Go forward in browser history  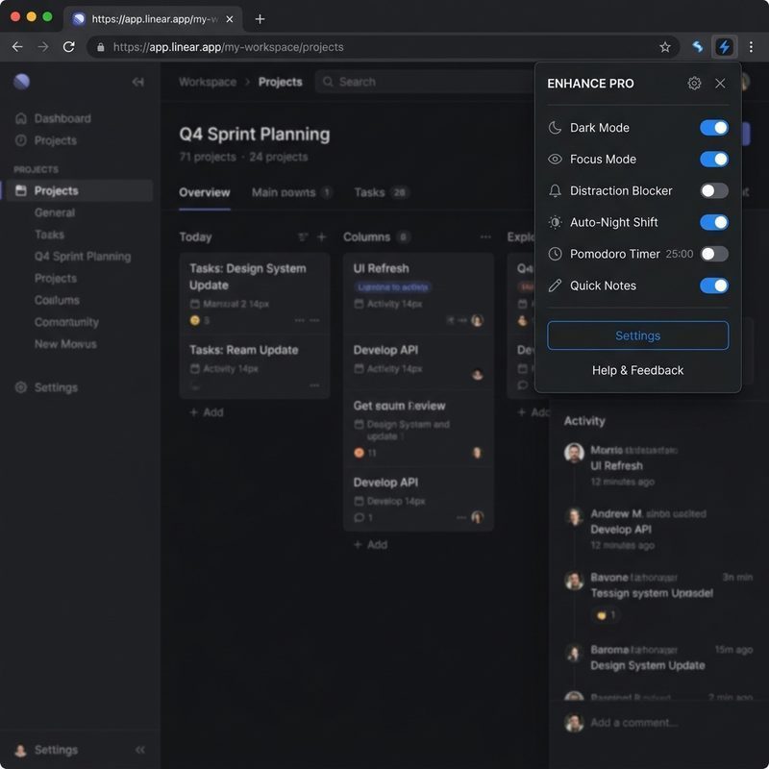coord(43,47)
